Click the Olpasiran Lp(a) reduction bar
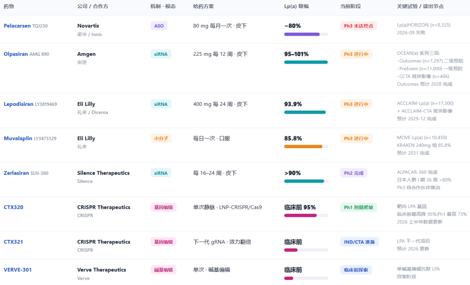 [306, 62]
